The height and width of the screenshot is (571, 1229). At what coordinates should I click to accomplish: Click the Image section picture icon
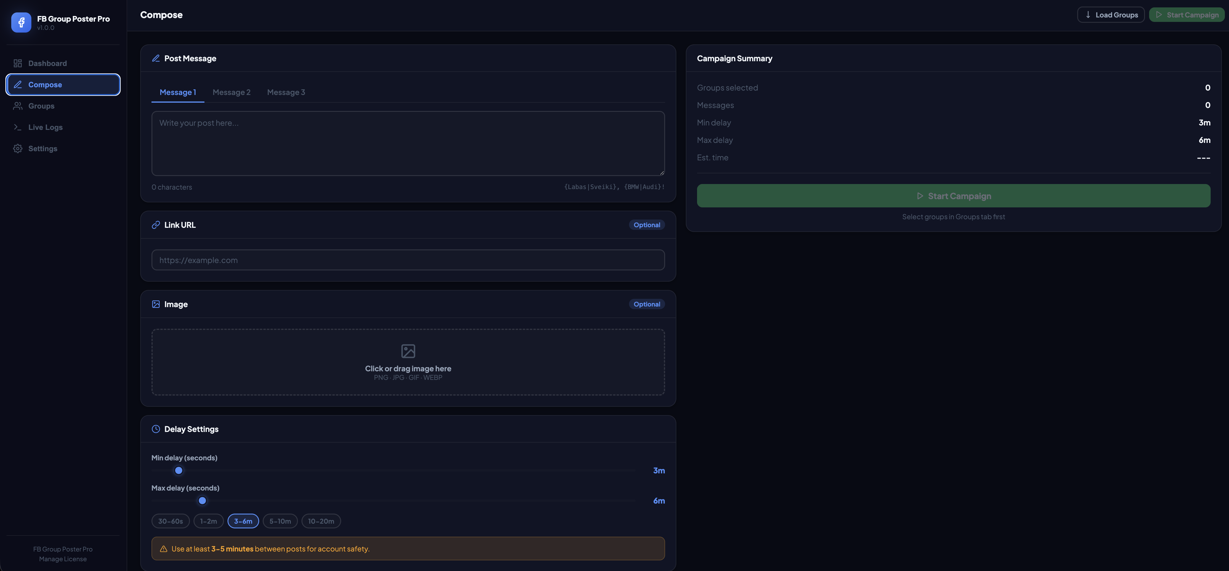(156, 304)
